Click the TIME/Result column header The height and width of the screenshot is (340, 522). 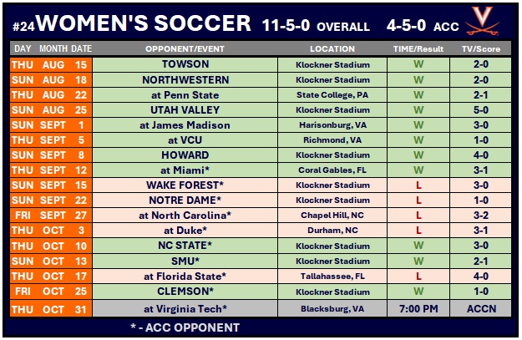pyautogui.click(x=418, y=48)
